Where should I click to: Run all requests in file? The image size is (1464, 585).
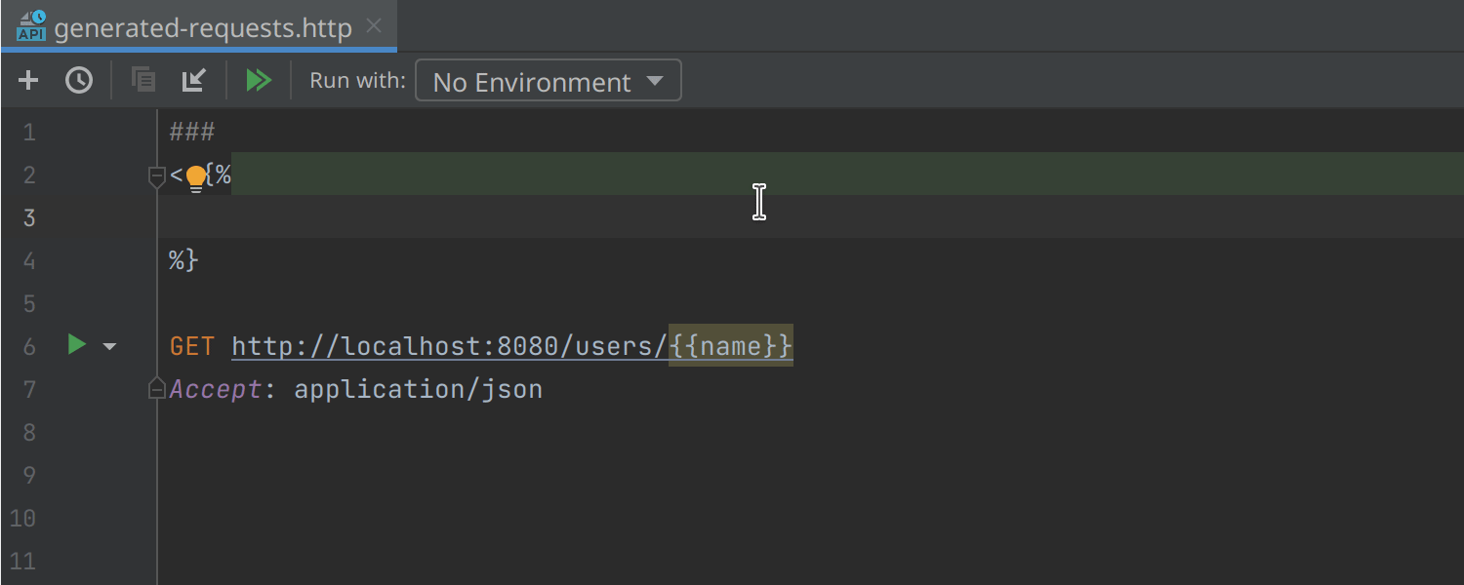click(259, 81)
